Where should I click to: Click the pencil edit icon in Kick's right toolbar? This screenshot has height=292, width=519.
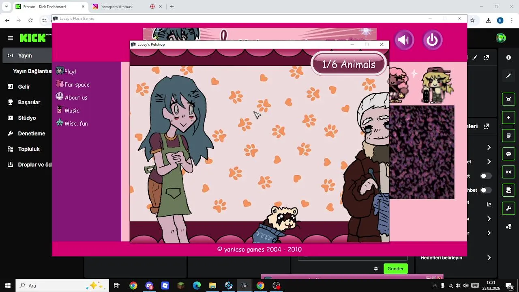tap(508, 76)
